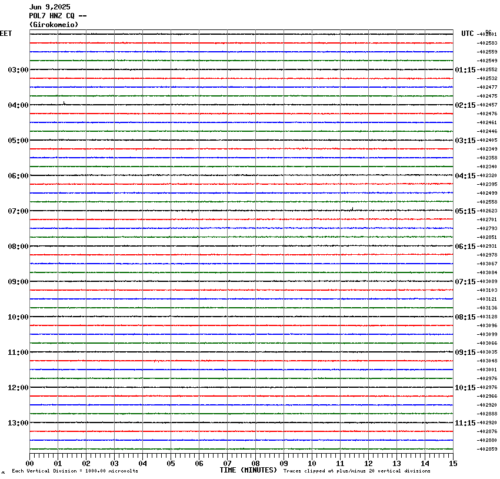Select the 01:15 UTC time label
This screenshot has width=500, height=479.
coord(465,70)
